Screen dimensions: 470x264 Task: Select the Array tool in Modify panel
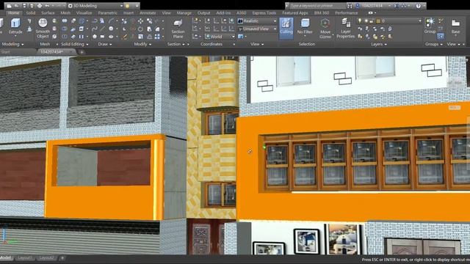(x=157, y=37)
